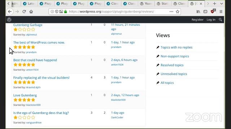View 'All topics'

[x=167, y=83]
